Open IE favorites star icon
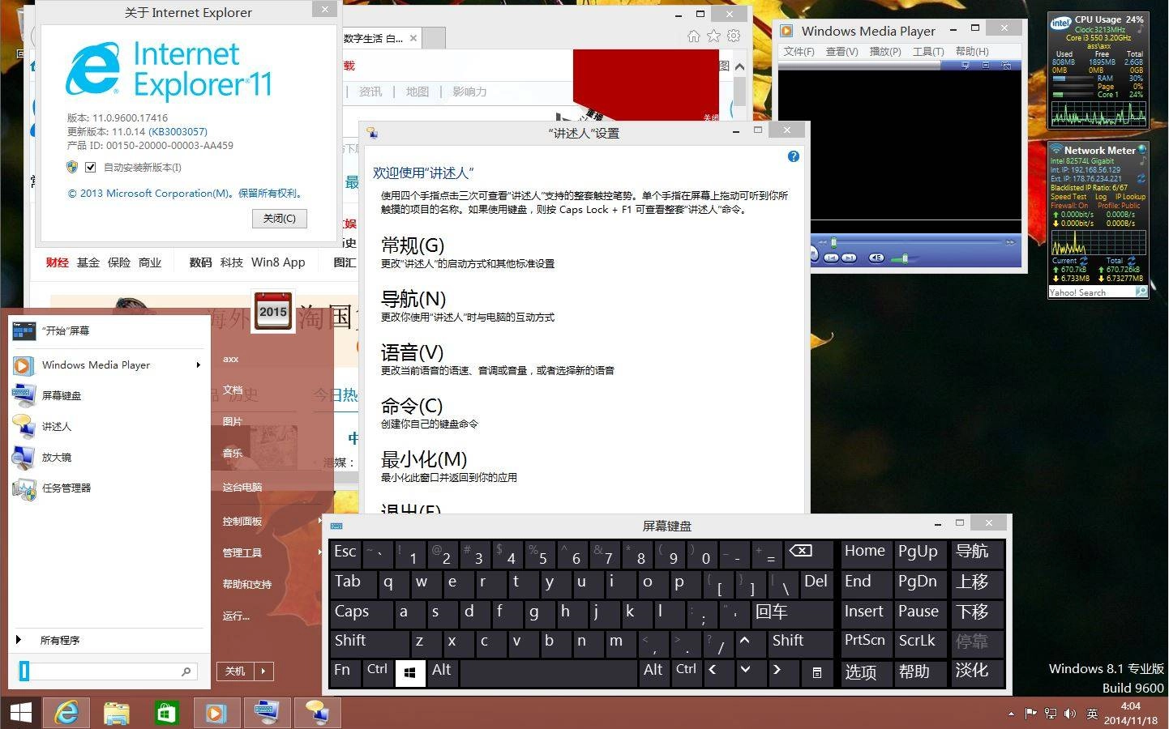Viewport: 1169px width, 729px height. pyautogui.click(x=713, y=36)
